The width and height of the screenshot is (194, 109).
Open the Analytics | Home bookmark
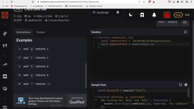click(x=94, y=6)
